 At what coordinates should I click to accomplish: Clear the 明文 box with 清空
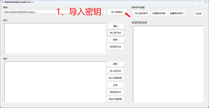point(115,64)
